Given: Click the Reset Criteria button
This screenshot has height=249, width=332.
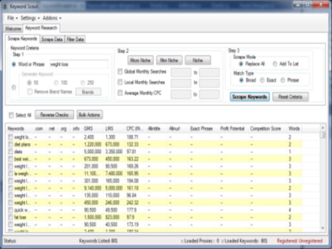Looking at the screenshot, I should 290,97.
